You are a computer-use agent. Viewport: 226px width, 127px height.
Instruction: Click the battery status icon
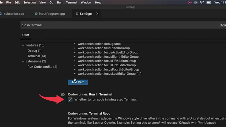tap(209, 3)
